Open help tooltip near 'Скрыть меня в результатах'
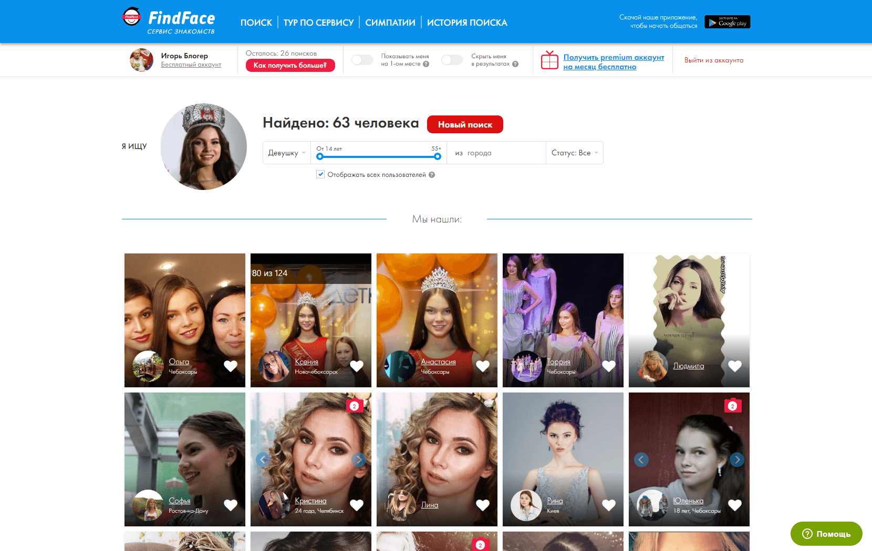The image size is (872, 551). coord(514,63)
